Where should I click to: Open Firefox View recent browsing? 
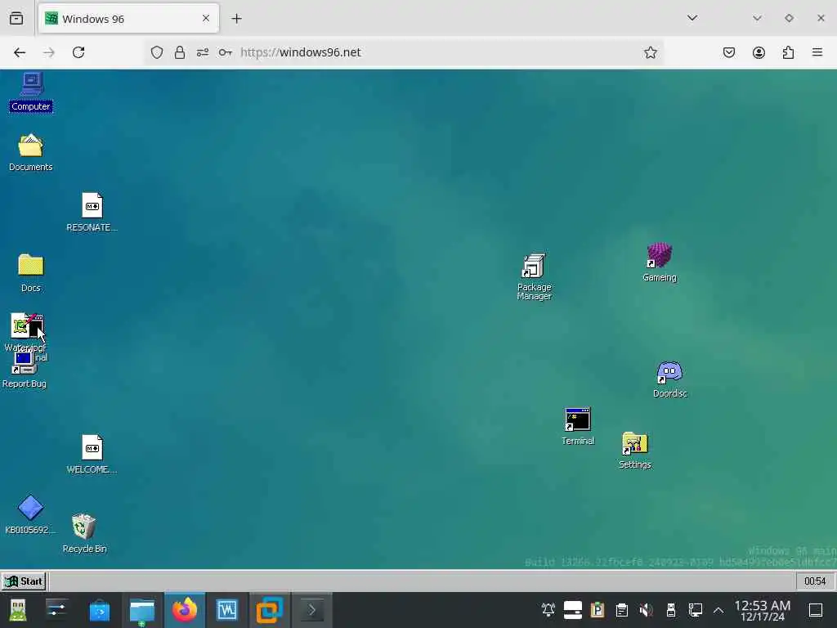(x=16, y=19)
